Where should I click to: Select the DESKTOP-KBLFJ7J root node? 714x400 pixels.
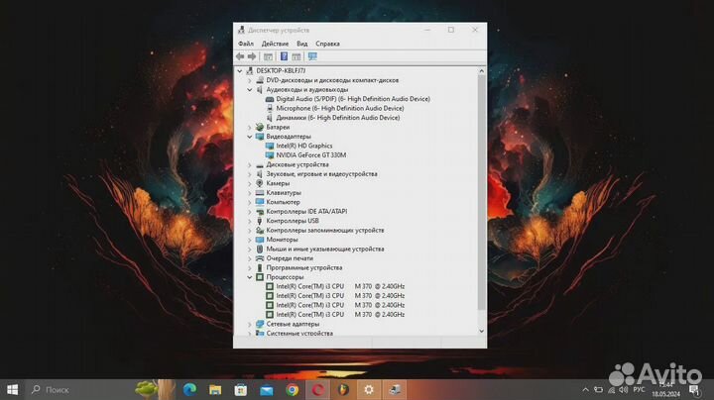pos(281,71)
